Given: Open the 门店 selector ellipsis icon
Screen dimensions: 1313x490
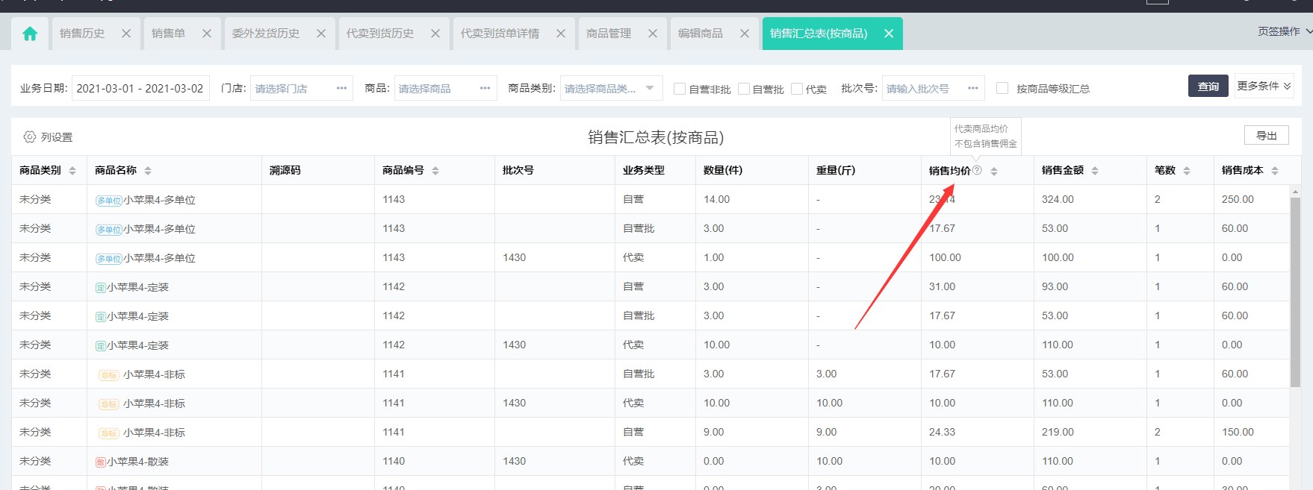Looking at the screenshot, I should (341, 88).
